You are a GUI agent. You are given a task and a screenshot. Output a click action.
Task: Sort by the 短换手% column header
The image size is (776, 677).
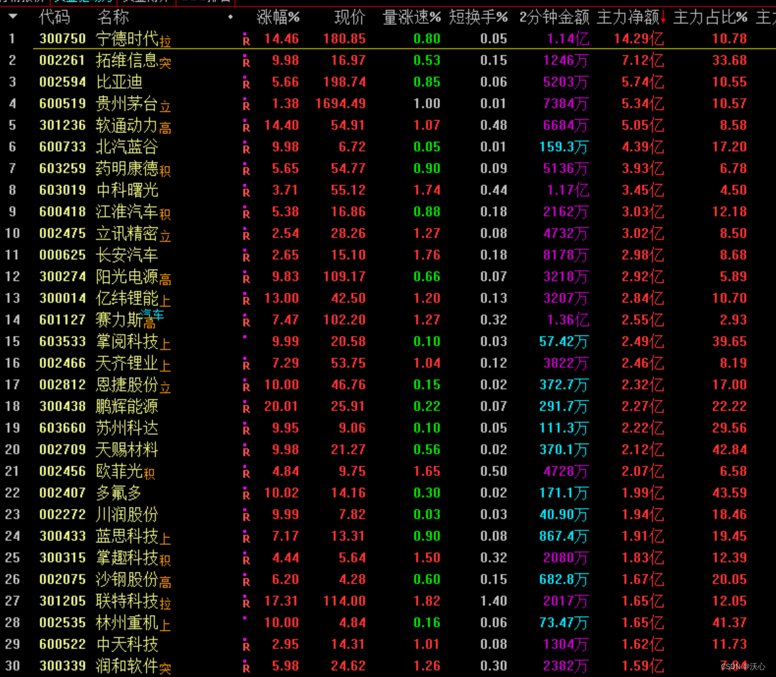click(478, 17)
